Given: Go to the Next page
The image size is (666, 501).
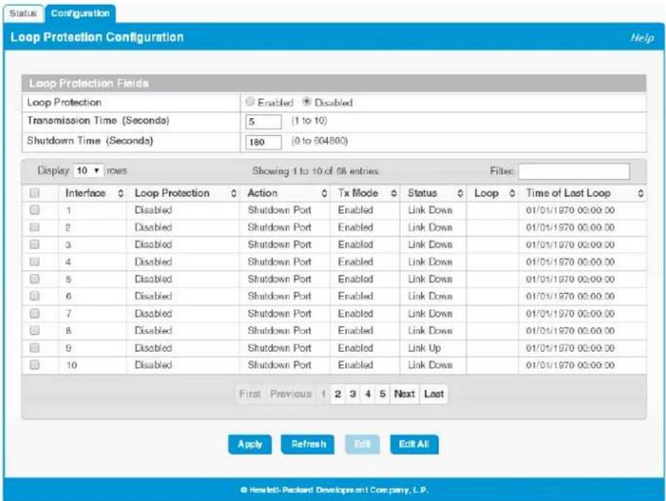Looking at the screenshot, I should coord(404,394).
